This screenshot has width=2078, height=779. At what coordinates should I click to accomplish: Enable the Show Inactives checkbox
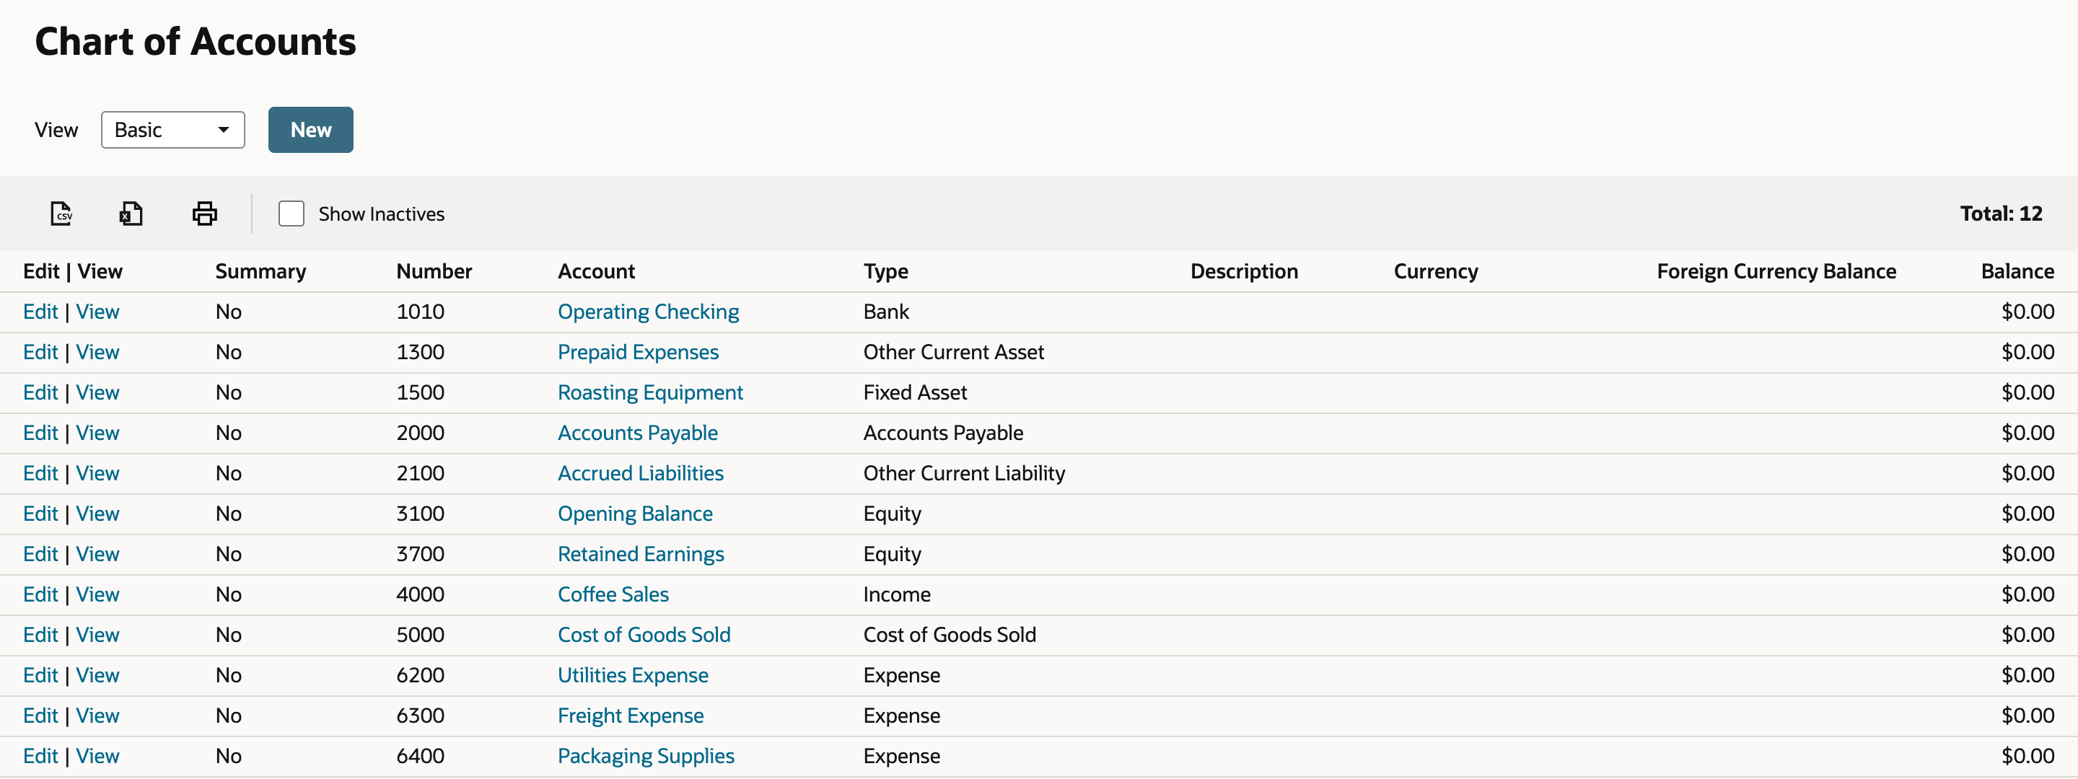pos(291,214)
